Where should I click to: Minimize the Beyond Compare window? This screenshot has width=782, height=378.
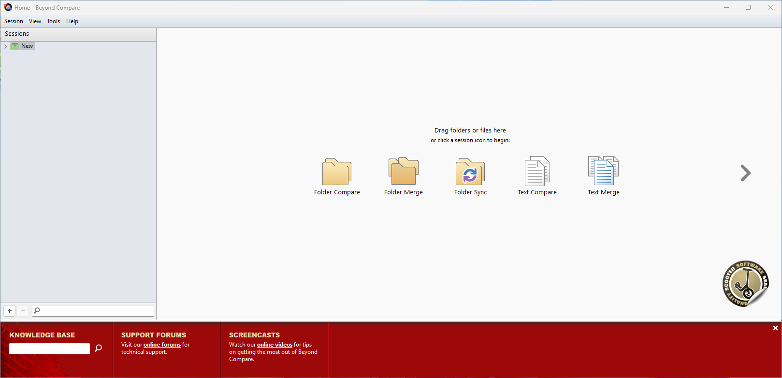click(726, 7)
